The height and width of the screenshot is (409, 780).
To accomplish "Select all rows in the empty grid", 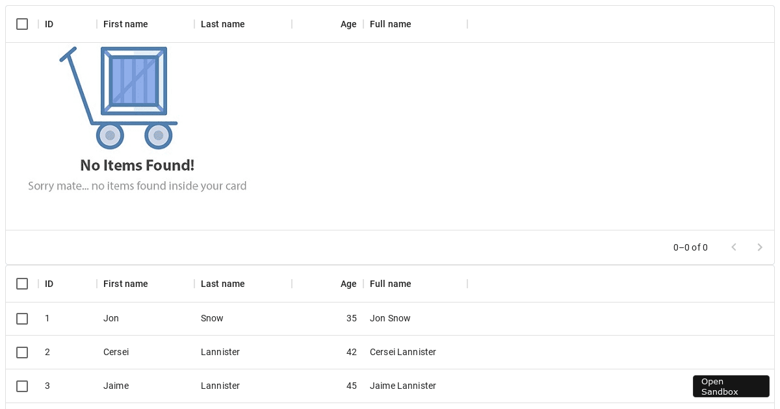I will point(22,24).
